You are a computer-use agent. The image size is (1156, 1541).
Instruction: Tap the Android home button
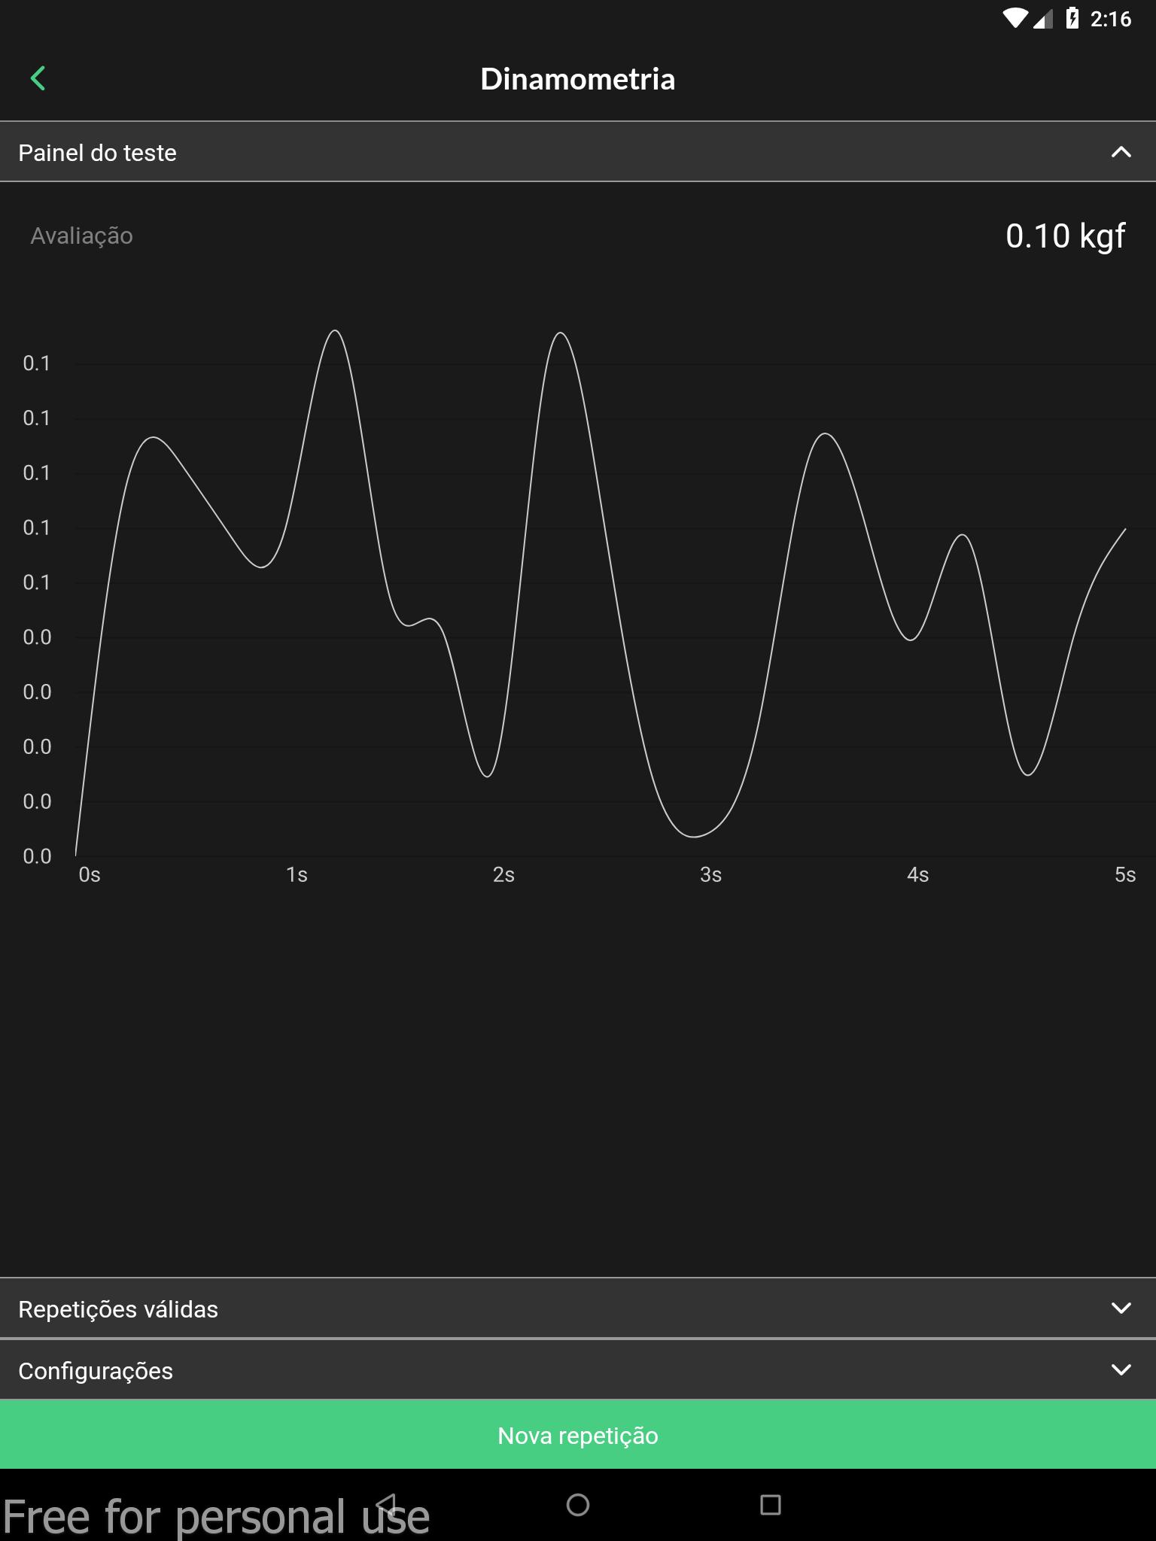(x=578, y=1505)
